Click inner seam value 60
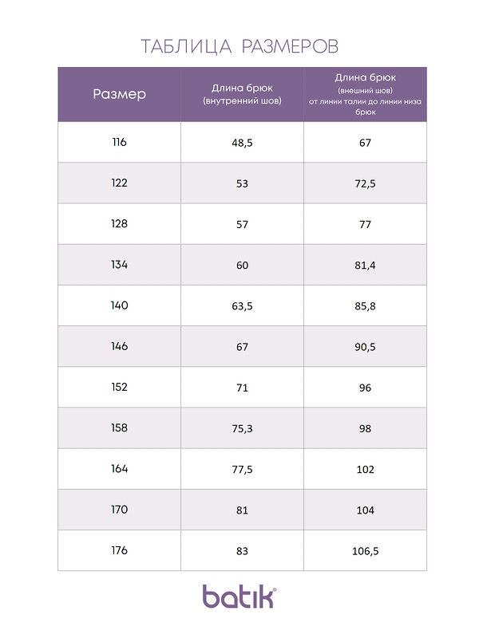 click(243, 265)
